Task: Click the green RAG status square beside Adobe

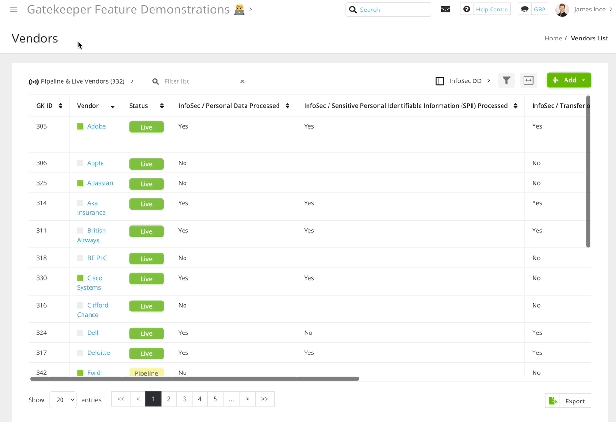Action: pyautogui.click(x=81, y=126)
